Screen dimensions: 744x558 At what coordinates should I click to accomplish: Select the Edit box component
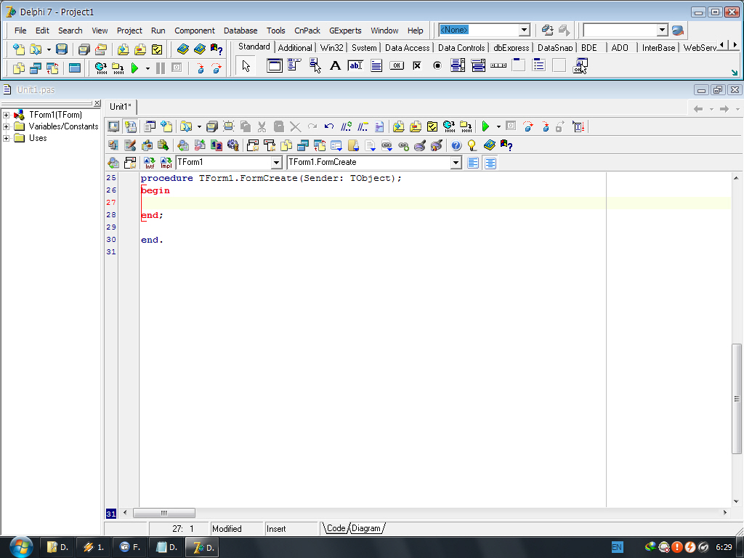pyautogui.click(x=355, y=65)
